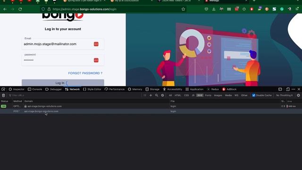302x170 pixels.
Task: Toggle the split console icon in DevTools
Action: click(280, 89)
